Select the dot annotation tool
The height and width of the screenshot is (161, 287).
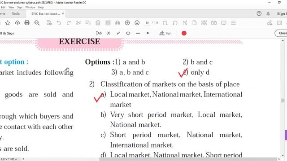tap(148, 33)
